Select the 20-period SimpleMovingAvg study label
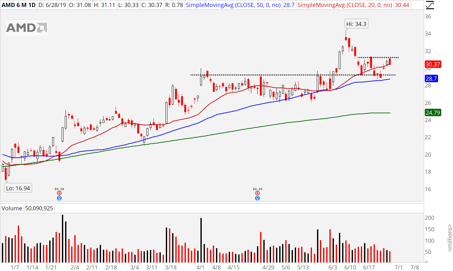This screenshot has height=271, width=453. (x=345, y=5)
